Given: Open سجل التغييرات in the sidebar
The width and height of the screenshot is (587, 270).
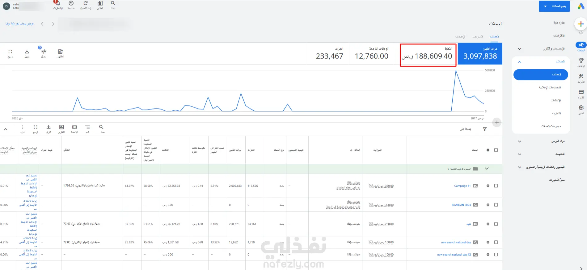Looking at the screenshot, I should [x=557, y=180].
